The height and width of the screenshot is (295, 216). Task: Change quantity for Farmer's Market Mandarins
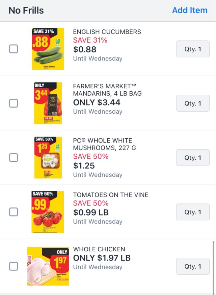[x=193, y=103]
